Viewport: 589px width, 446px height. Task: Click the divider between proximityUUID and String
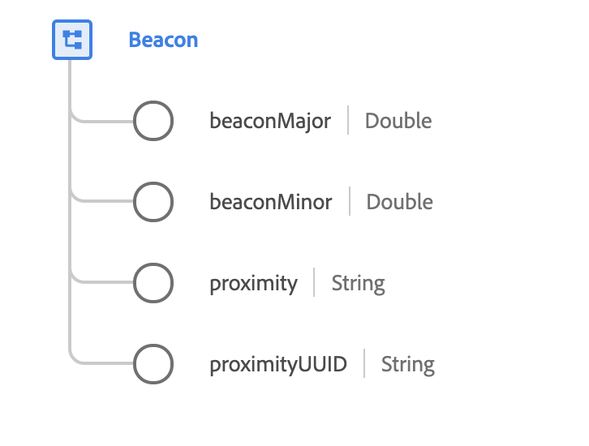click(x=364, y=364)
